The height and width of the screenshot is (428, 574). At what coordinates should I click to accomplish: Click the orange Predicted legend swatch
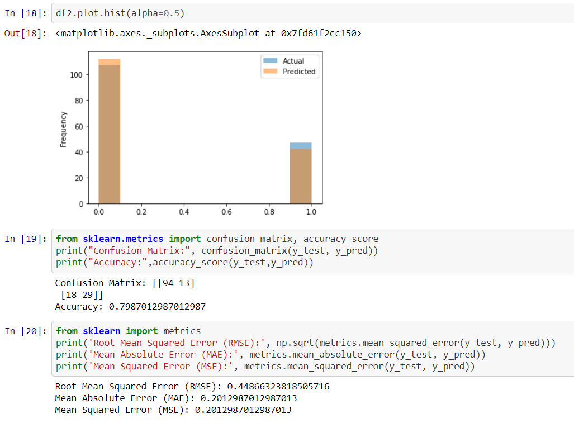click(271, 71)
